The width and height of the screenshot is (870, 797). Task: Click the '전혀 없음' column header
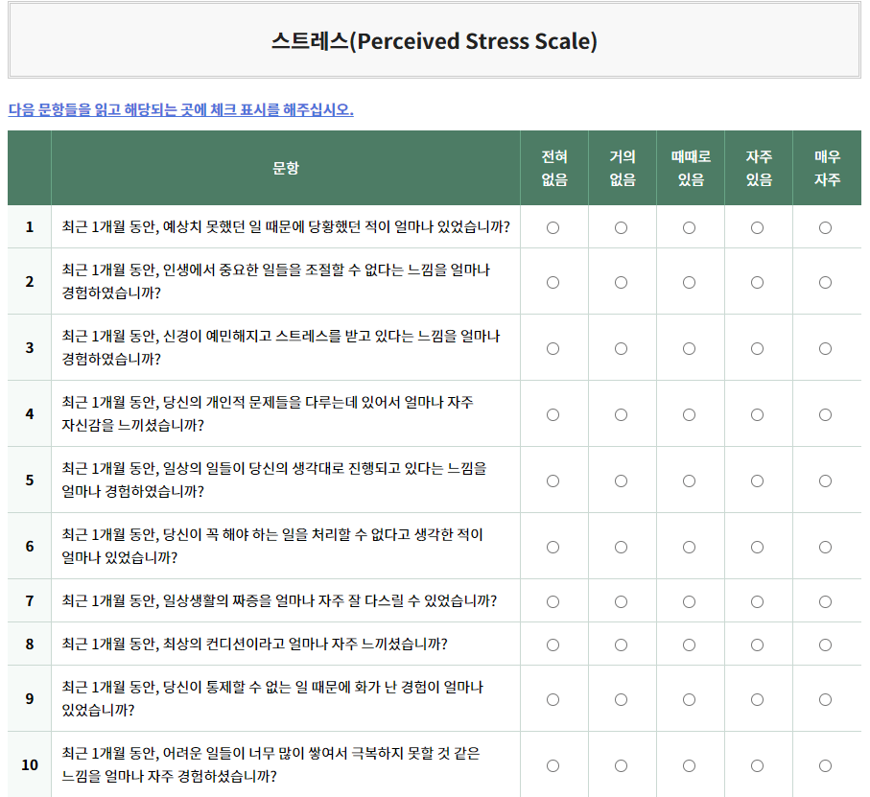(x=554, y=168)
